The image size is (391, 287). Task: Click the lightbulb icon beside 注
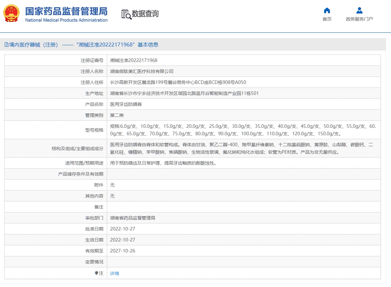pyautogui.click(x=96, y=273)
